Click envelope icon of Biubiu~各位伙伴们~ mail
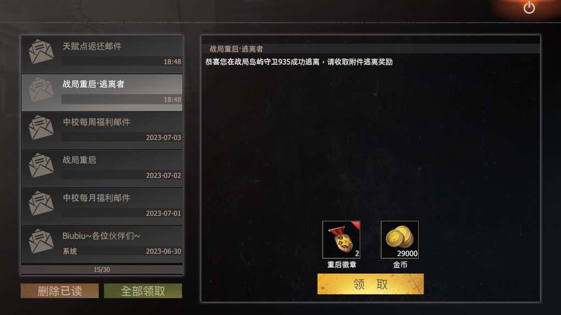 (x=41, y=241)
